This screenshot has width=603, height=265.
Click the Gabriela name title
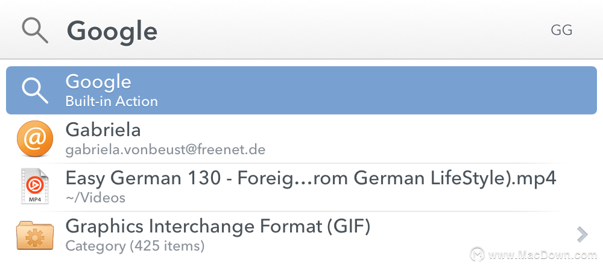(x=103, y=130)
